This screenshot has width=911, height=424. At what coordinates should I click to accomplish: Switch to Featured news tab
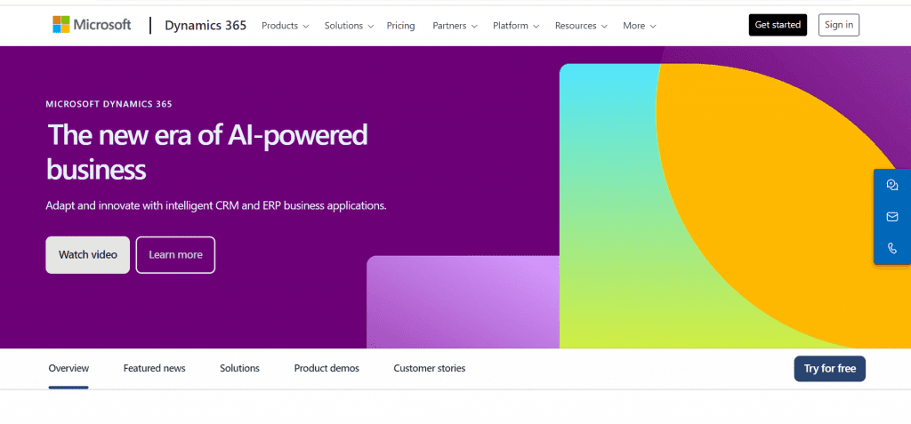coord(155,368)
